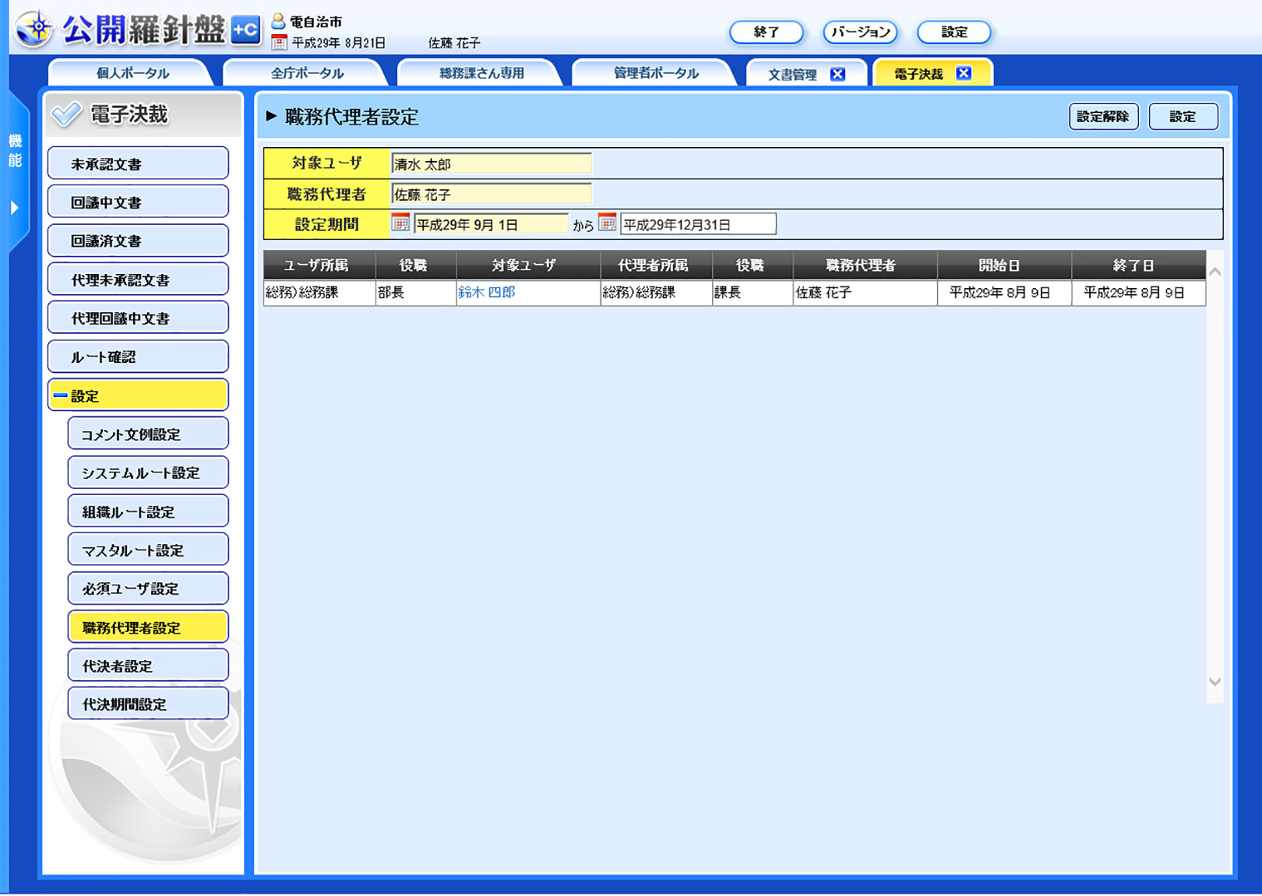
Task: Open マスタルート設定
Action: tap(148, 550)
